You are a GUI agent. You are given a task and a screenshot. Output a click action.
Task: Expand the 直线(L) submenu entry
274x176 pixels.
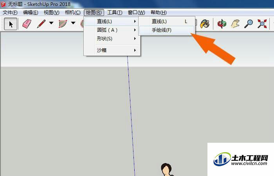click(x=112, y=22)
